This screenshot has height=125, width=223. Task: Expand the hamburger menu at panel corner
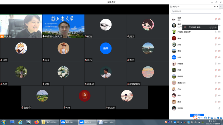coord(220,6)
